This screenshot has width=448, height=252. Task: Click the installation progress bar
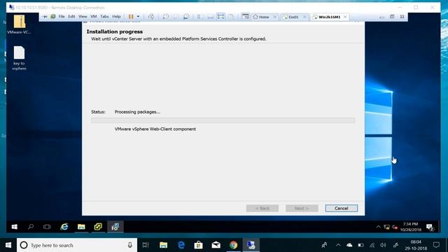coord(223,120)
